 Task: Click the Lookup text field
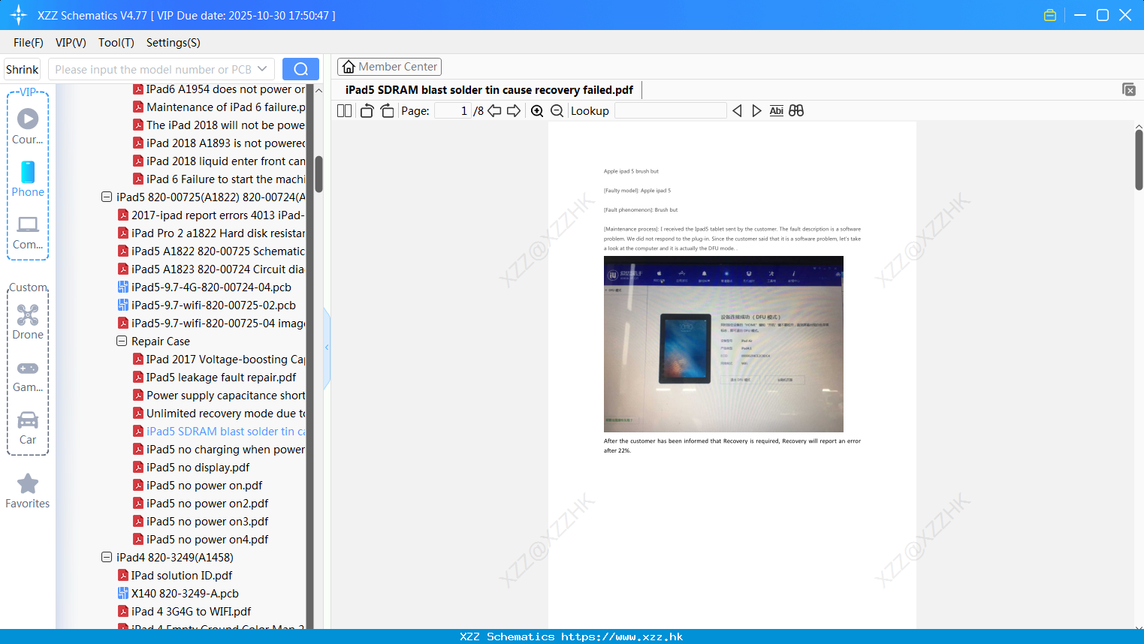tap(671, 111)
